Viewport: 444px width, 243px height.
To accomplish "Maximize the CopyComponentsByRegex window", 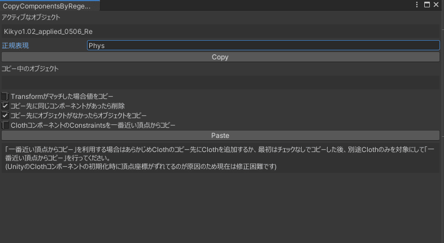I will (x=426, y=5).
